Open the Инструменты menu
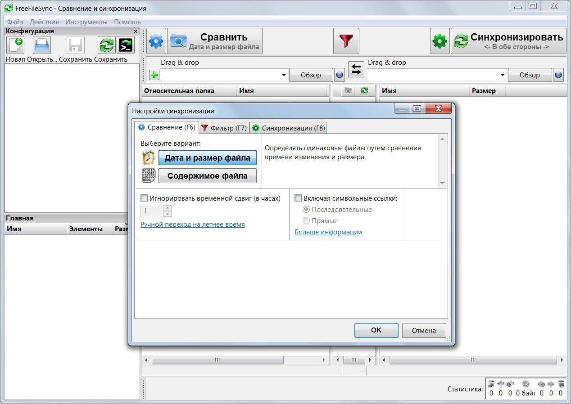This screenshot has width=571, height=404. coord(86,22)
